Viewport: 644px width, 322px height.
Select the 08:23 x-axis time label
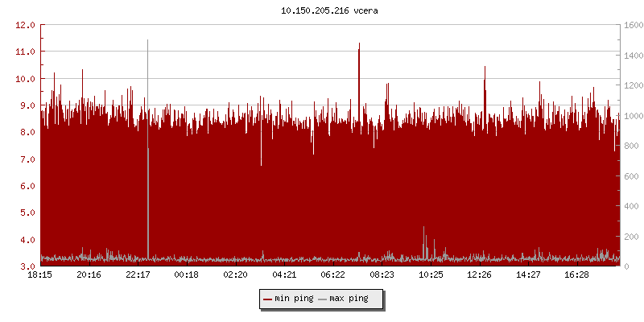point(382,275)
